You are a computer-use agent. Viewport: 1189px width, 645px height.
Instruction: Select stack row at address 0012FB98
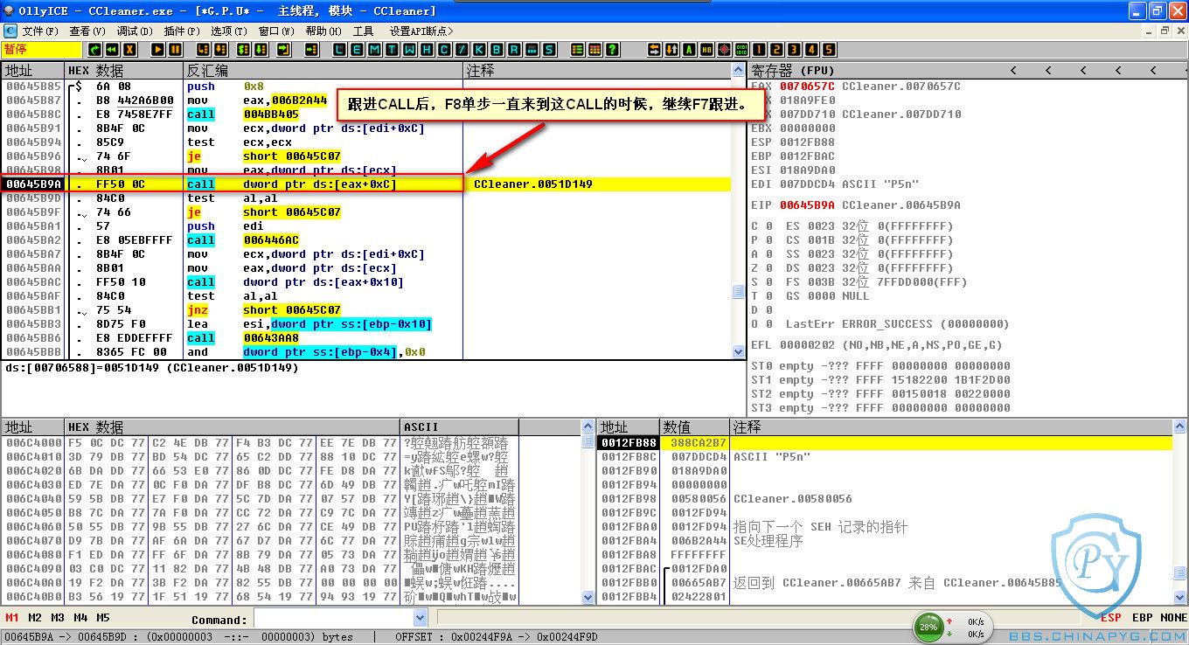coord(886,499)
